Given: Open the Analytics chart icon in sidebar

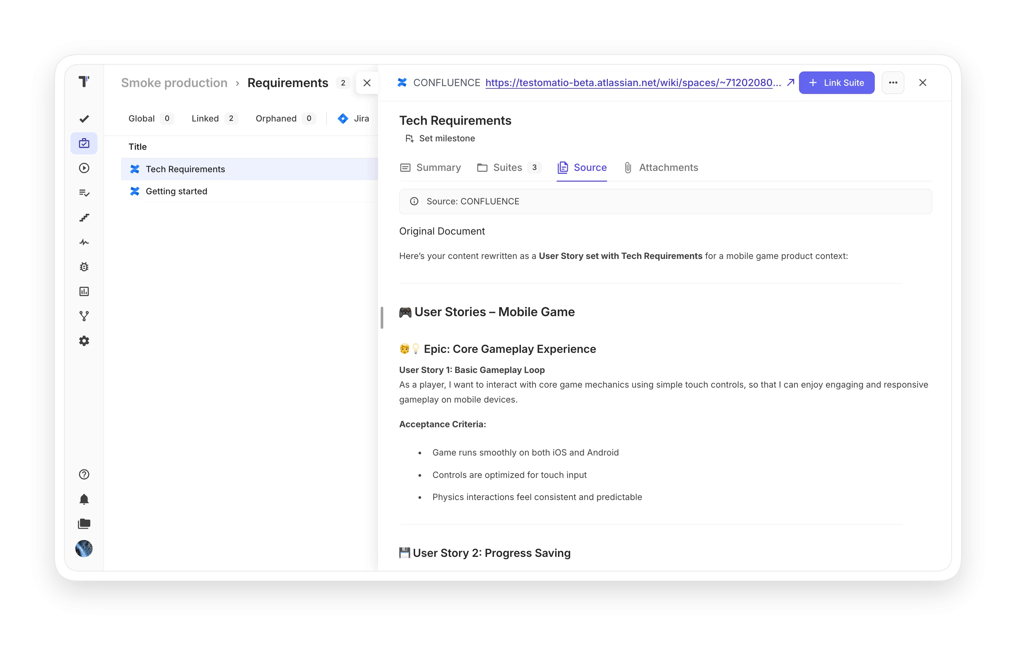Looking at the screenshot, I should pyautogui.click(x=84, y=291).
